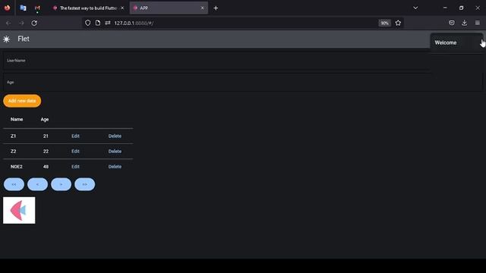
Task: Open the pinned Gmail tab
Action: (37, 8)
